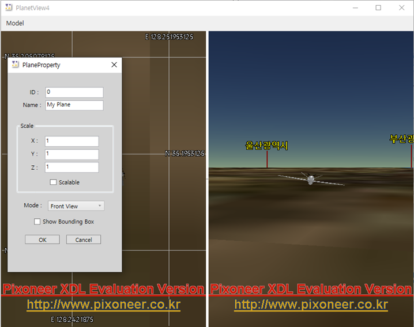Click the Cancel button in PlaneProperty

(84, 239)
